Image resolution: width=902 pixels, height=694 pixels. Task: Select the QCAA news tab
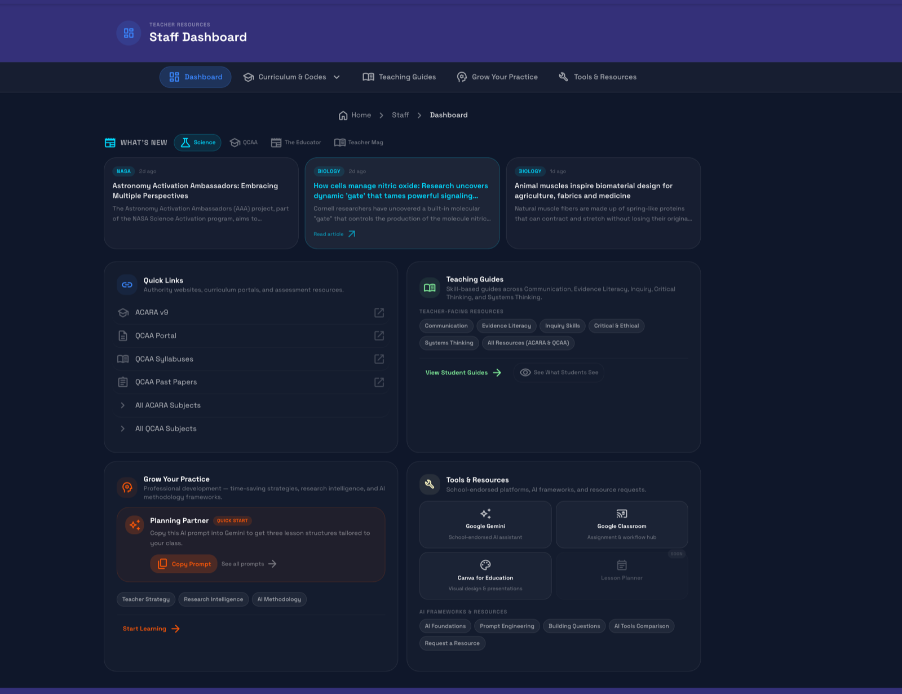coord(244,143)
